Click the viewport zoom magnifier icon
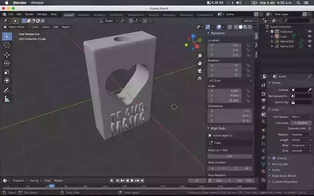The image size is (314, 196). click(x=200, y=56)
